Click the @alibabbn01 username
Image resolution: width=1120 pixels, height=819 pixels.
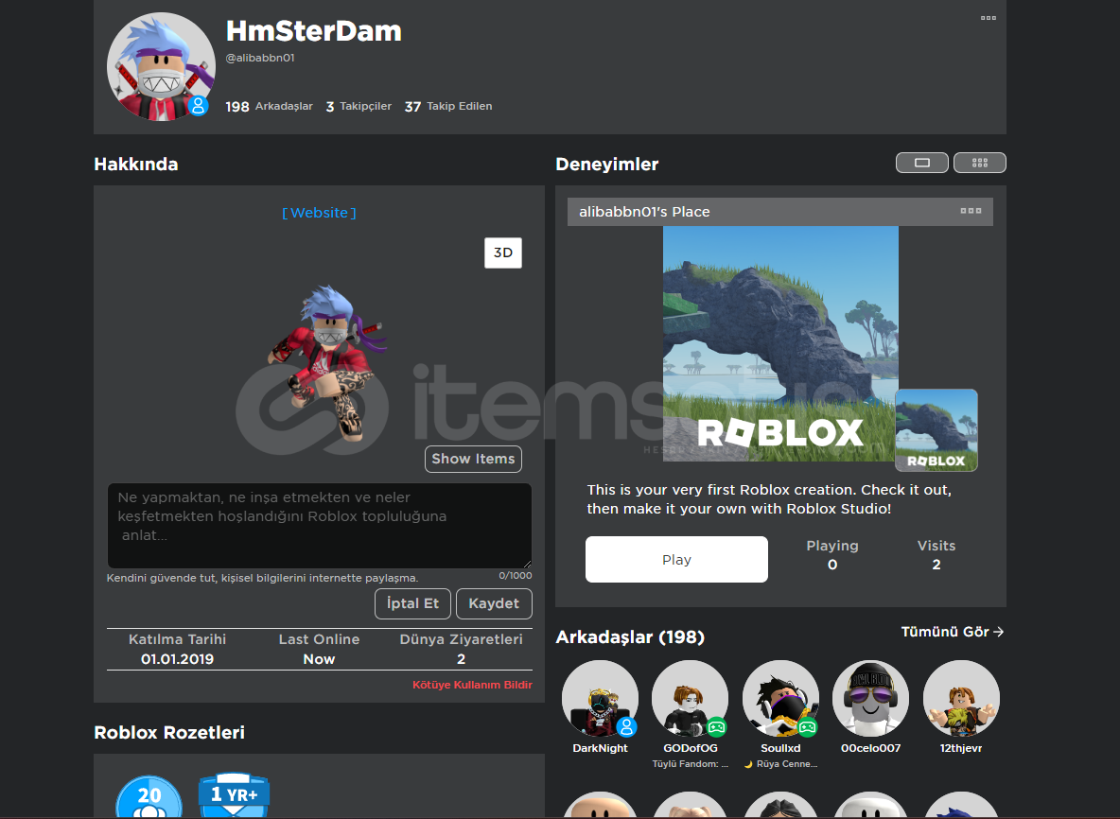(x=260, y=58)
